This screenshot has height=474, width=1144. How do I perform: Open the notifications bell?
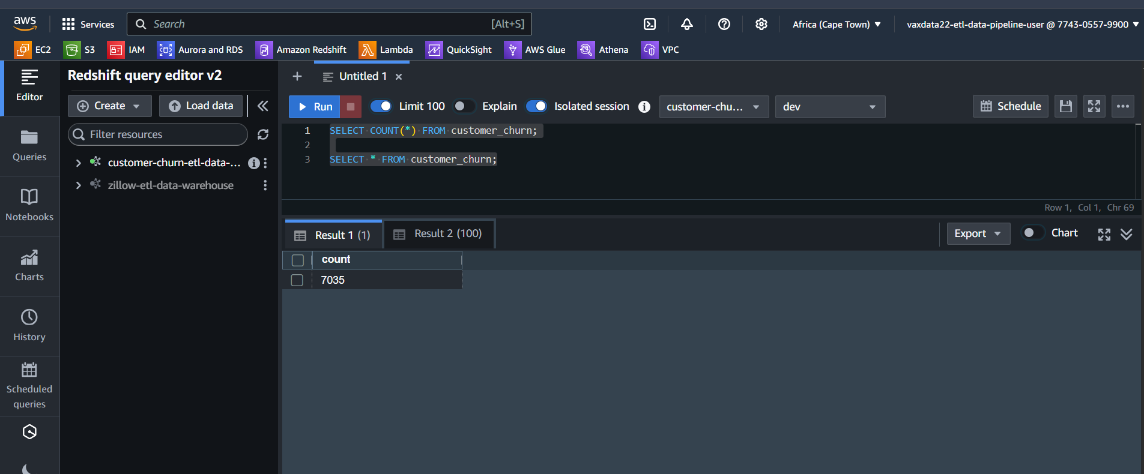(687, 24)
